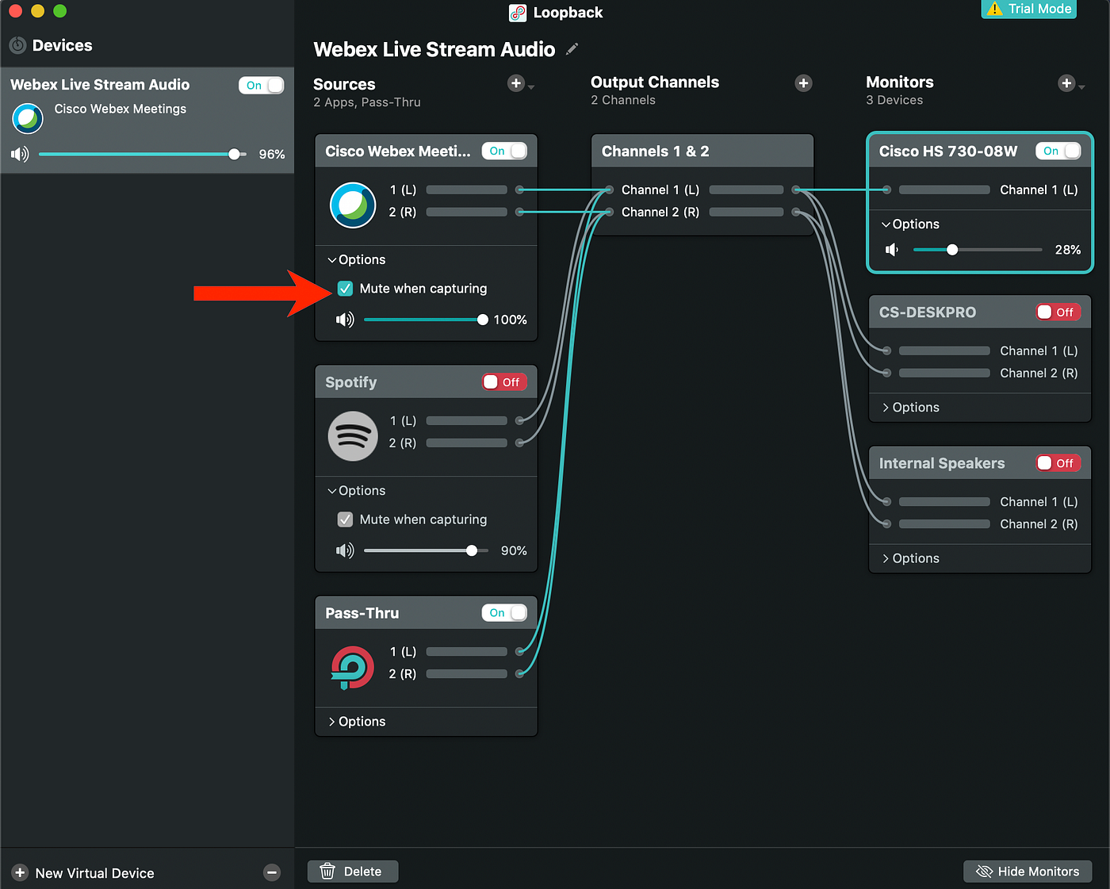
Task: Click the Cisco HS 730-08W monitor title
Action: pyautogui.click(x=947, y=151)
